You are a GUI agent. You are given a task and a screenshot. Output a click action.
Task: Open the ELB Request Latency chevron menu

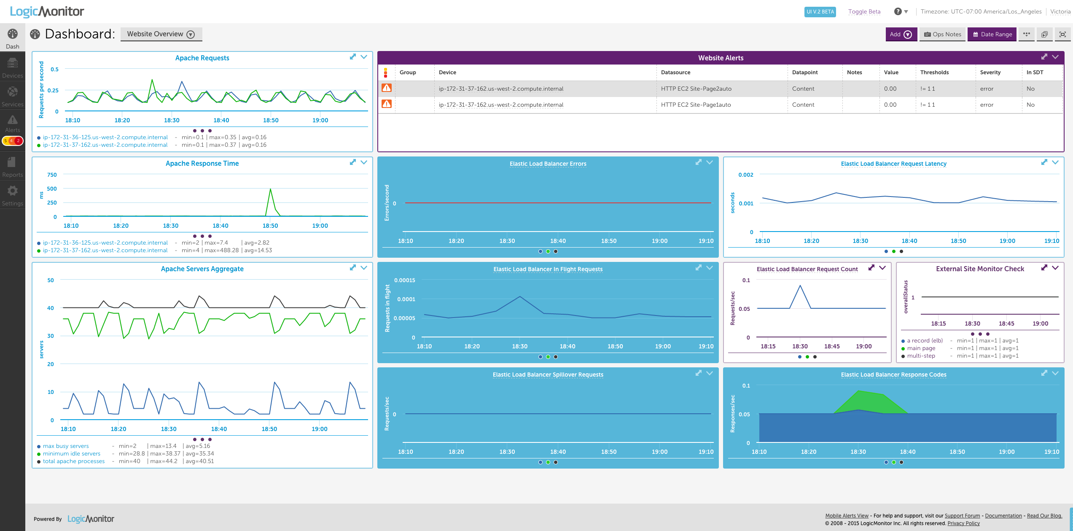tap(1055, 162)
